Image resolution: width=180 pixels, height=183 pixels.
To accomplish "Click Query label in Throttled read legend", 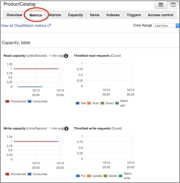I will pyautogui.click(x=109, y=103).
